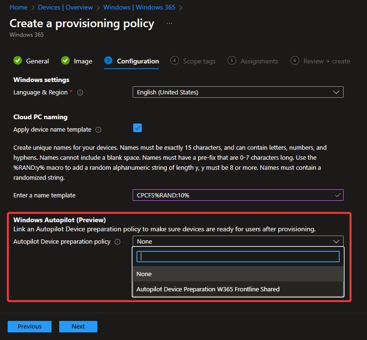Click the Previous button
Image resolution: width=367 pixels, height=340 pixels.
tap(30, 327)
